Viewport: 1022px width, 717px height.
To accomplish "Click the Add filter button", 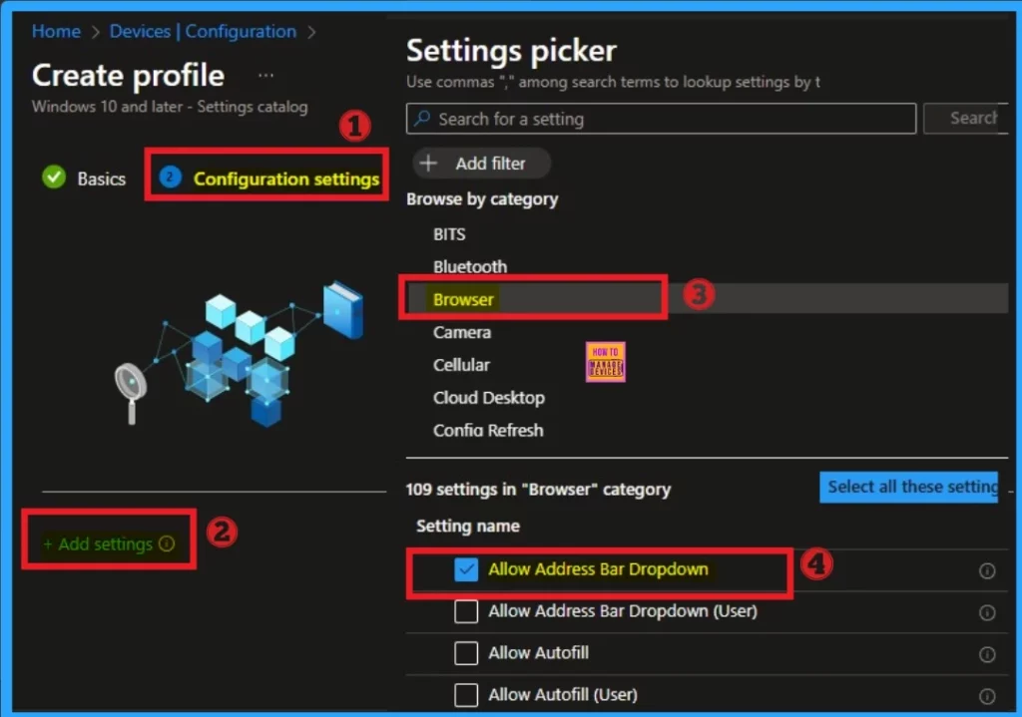I will (x=482, y=163).
